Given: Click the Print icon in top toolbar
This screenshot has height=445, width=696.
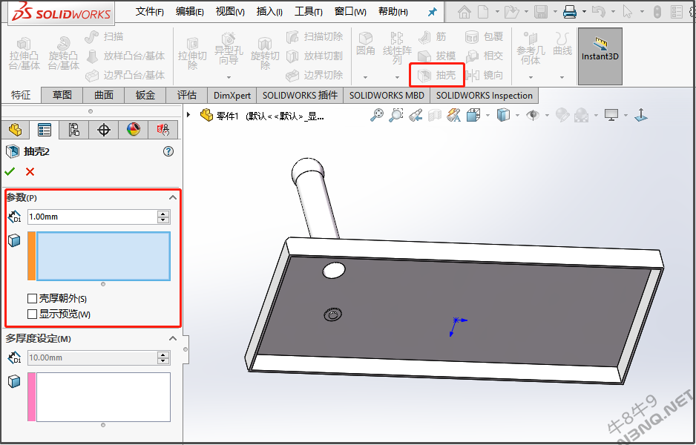Looking at the screenshot, I should click(570, 12).
